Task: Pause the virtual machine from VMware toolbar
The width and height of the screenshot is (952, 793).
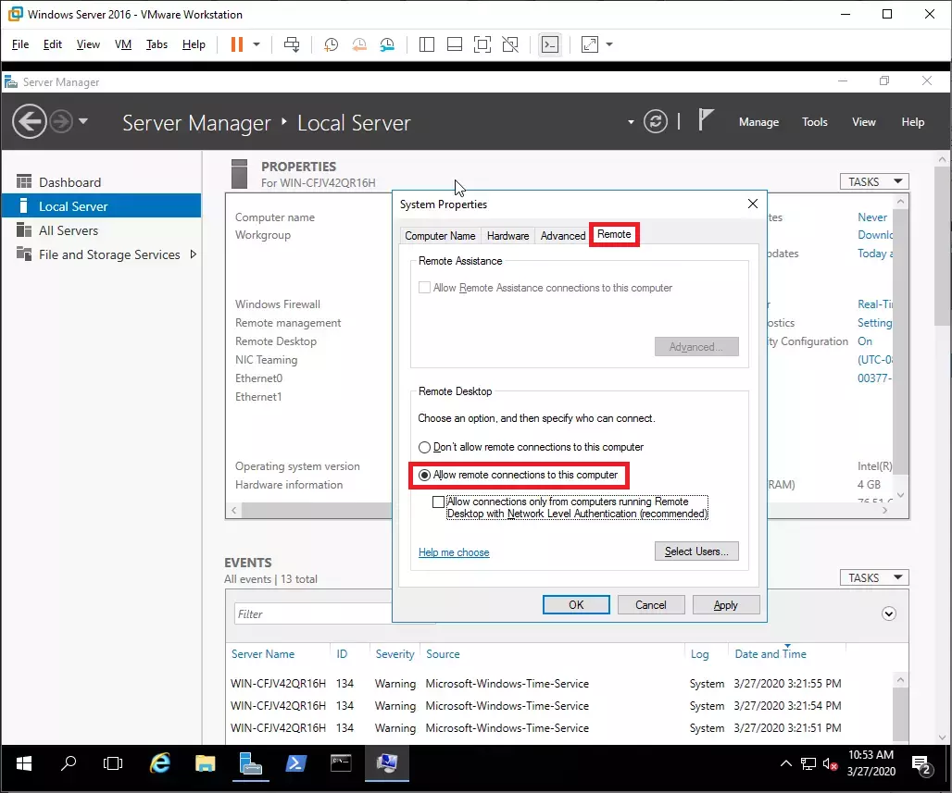Action: point(237,44)
